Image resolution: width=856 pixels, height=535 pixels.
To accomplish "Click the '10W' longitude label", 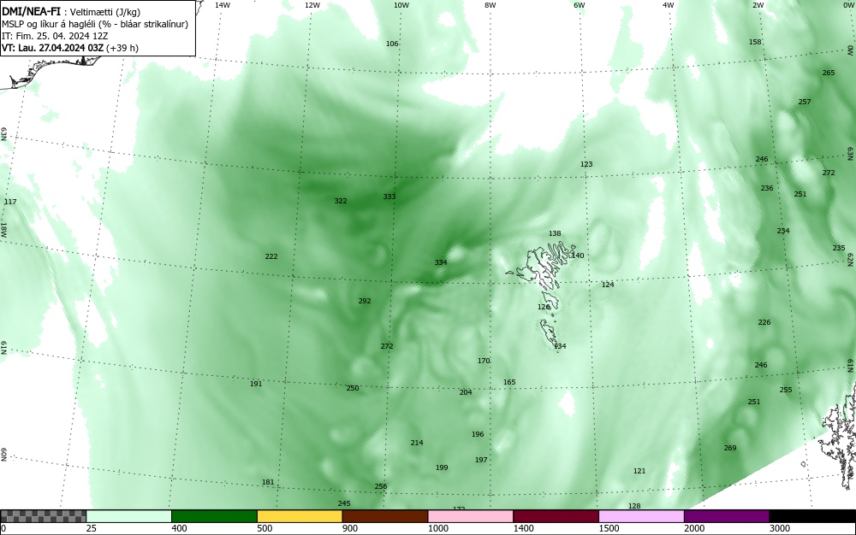I will pos(401,5).
